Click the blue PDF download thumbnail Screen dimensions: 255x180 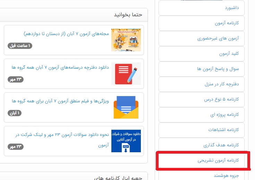coord(126,141)
